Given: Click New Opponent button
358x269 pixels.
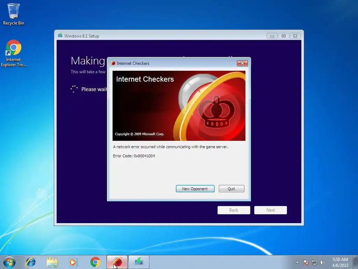Looking at the screenshot, I should (195, 189).
